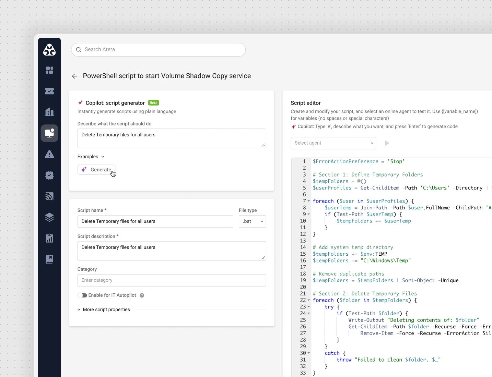Open the App center layers icon

(49, 217)
